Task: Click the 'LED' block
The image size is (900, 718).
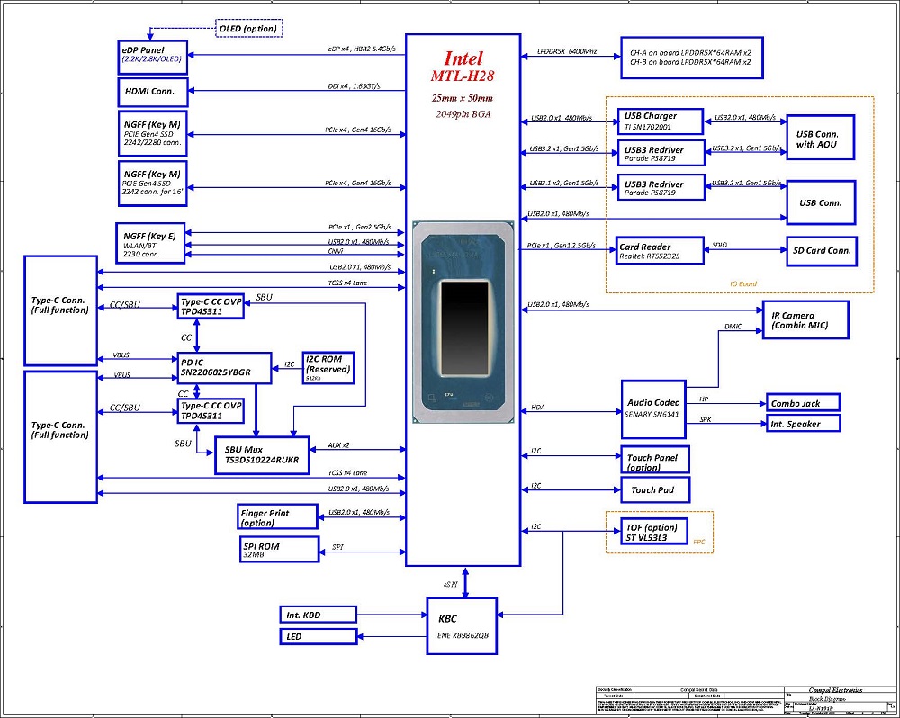Action: tap(319, 636)
